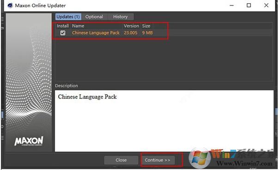Close the updater window with the X icon

pos(266,6)
